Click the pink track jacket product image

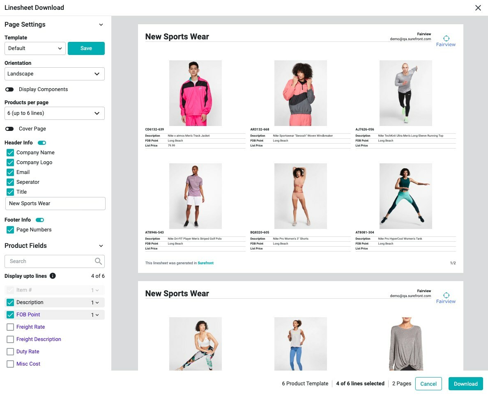point(196,93)
